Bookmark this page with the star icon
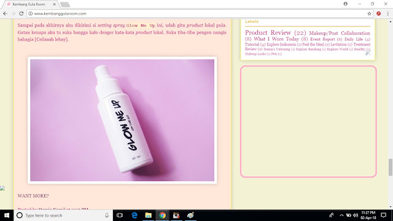Image resolution: width=393 pixels, height=221 pixels. pos(369,14)
